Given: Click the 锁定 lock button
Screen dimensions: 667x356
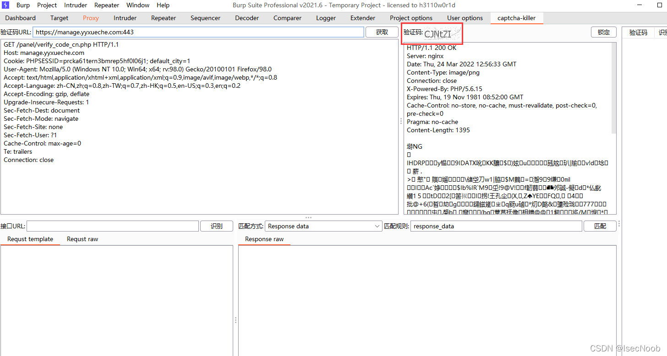Looking at the screenshot, I should click(x=604, y=32).
